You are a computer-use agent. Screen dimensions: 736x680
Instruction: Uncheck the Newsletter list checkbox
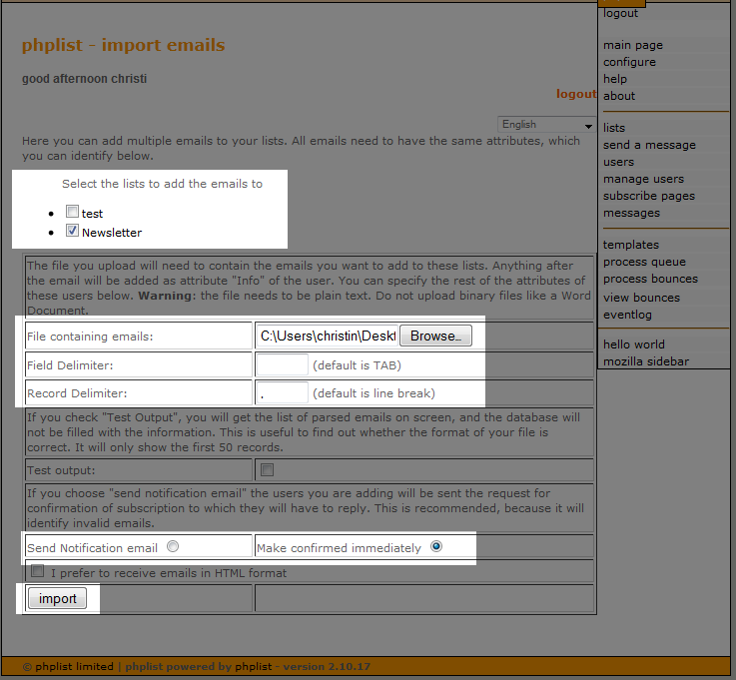[x=72, y=232]
